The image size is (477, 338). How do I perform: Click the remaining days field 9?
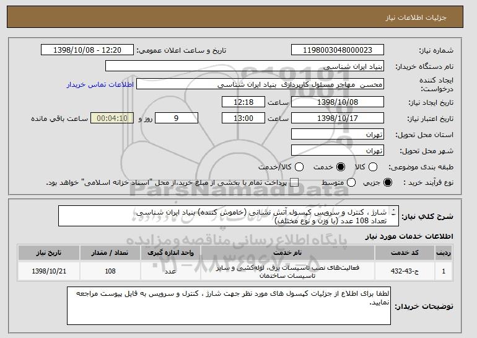tap(177, 118)
